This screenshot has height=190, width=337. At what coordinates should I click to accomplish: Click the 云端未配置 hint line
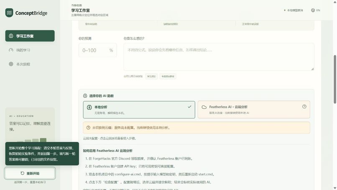coord(110,139)
